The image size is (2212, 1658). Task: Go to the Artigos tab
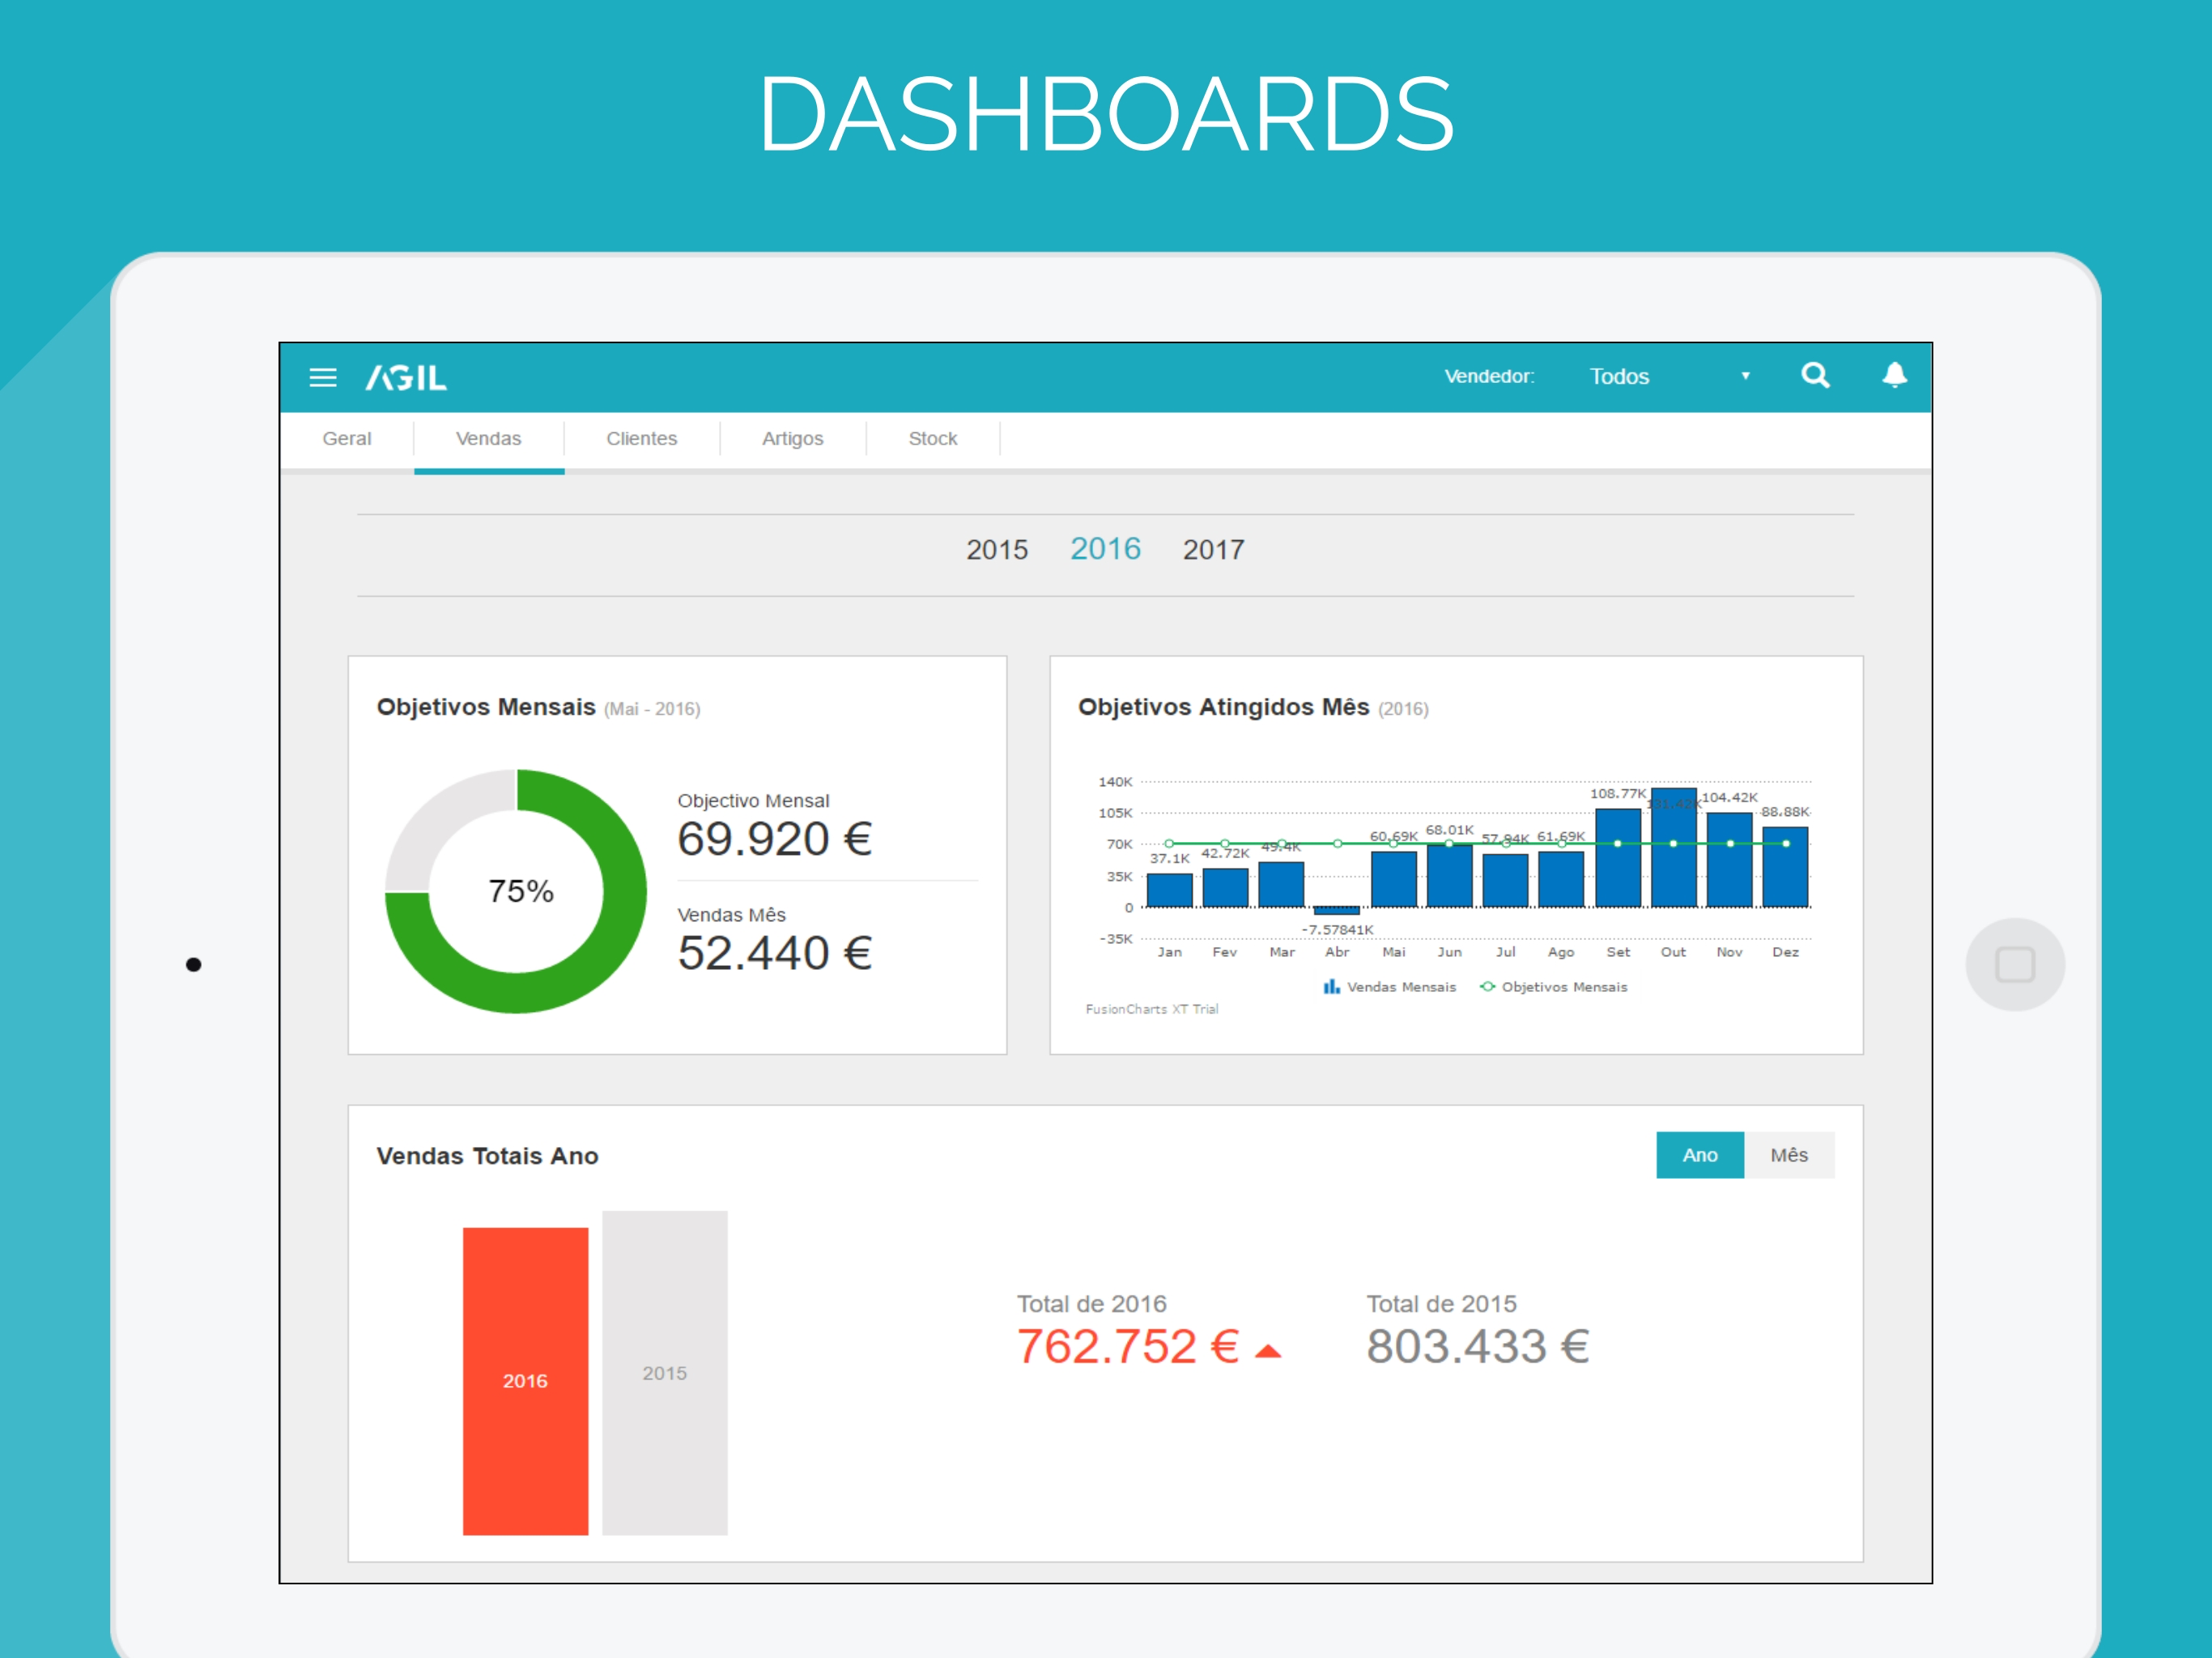point(793,438)
